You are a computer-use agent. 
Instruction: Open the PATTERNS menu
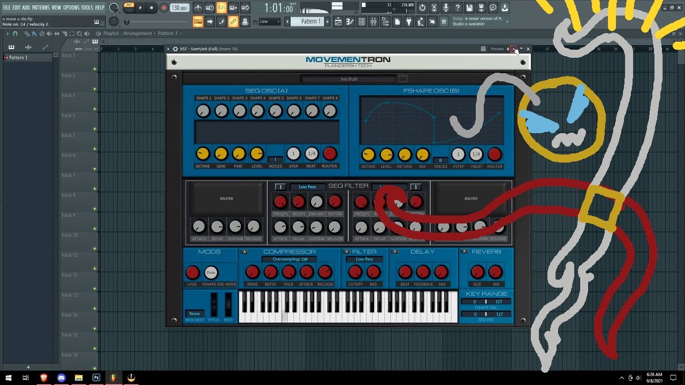(x=41, y=7)
